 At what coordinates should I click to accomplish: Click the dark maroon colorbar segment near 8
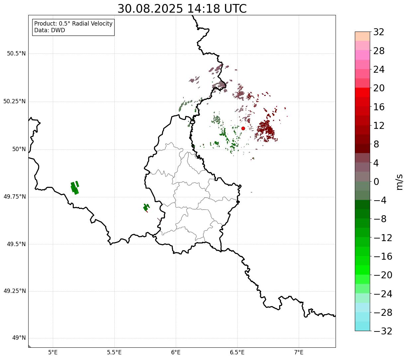tap(362, 148)
